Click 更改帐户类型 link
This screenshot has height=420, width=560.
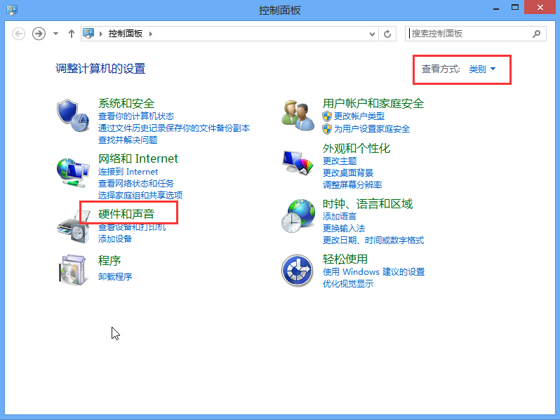(359, 116)
